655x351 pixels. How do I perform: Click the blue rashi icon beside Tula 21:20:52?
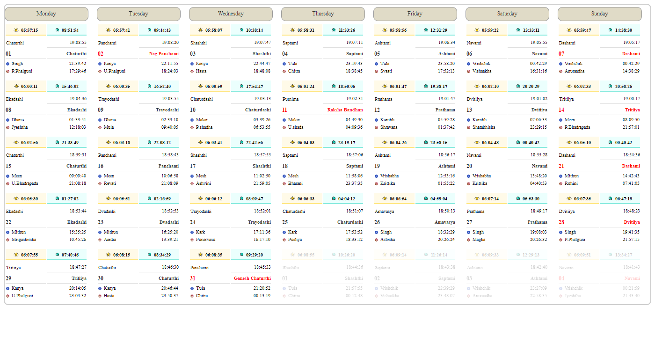pyautogui.click(x=192, y=288)
